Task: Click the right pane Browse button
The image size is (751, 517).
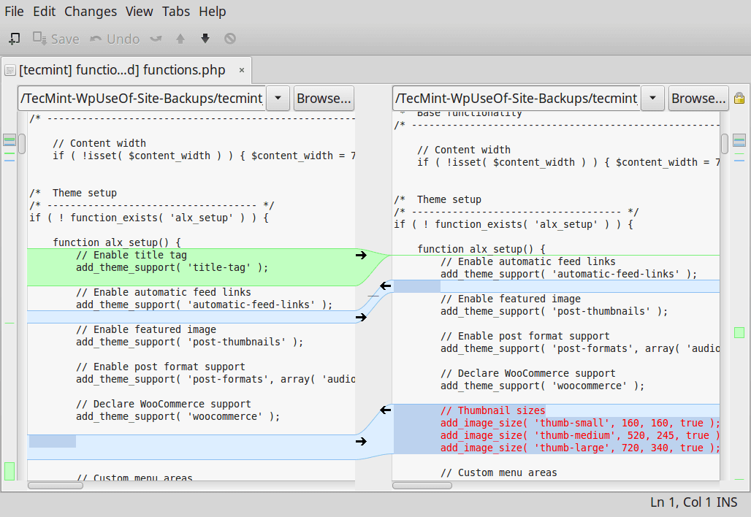Action: pos(698,99)
